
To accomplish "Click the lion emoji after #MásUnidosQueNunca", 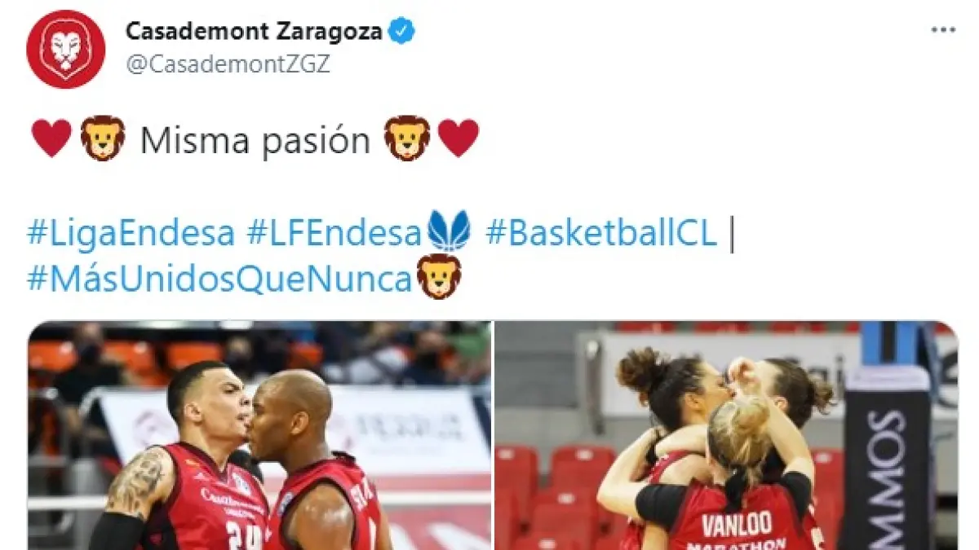I will click(x=439, y=277).
